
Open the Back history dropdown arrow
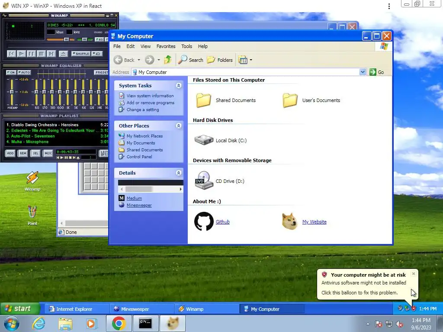click(139, 60)
